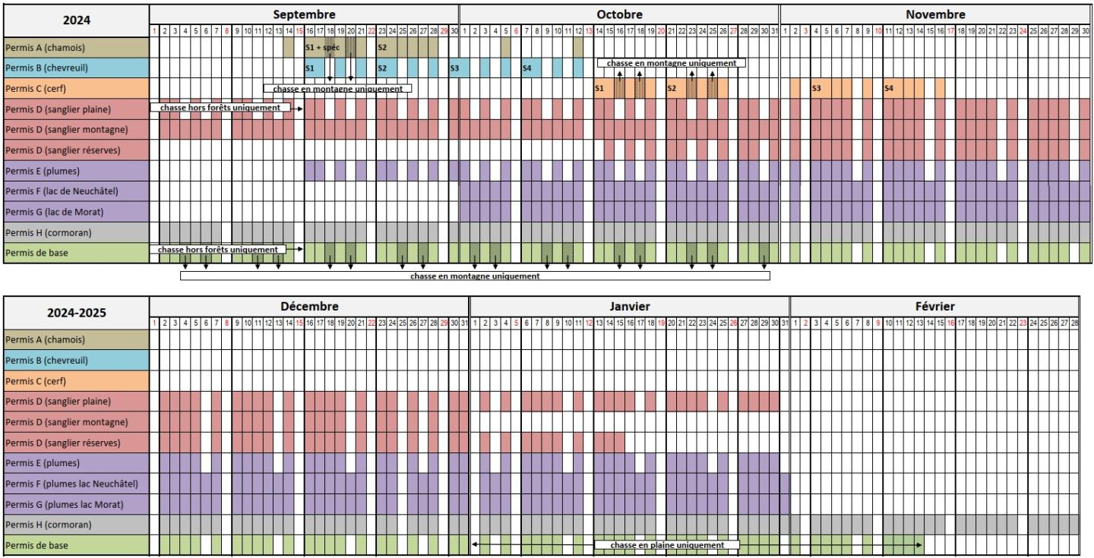This screenshot has width=1094, height=558.
Task: Select the S3 cell in chevreuil row
Action: point(454,68)
